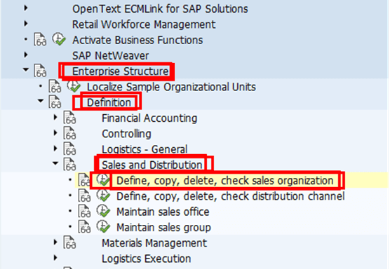Run the Activate Business Functions activity icon

click(x=59, y=39)
